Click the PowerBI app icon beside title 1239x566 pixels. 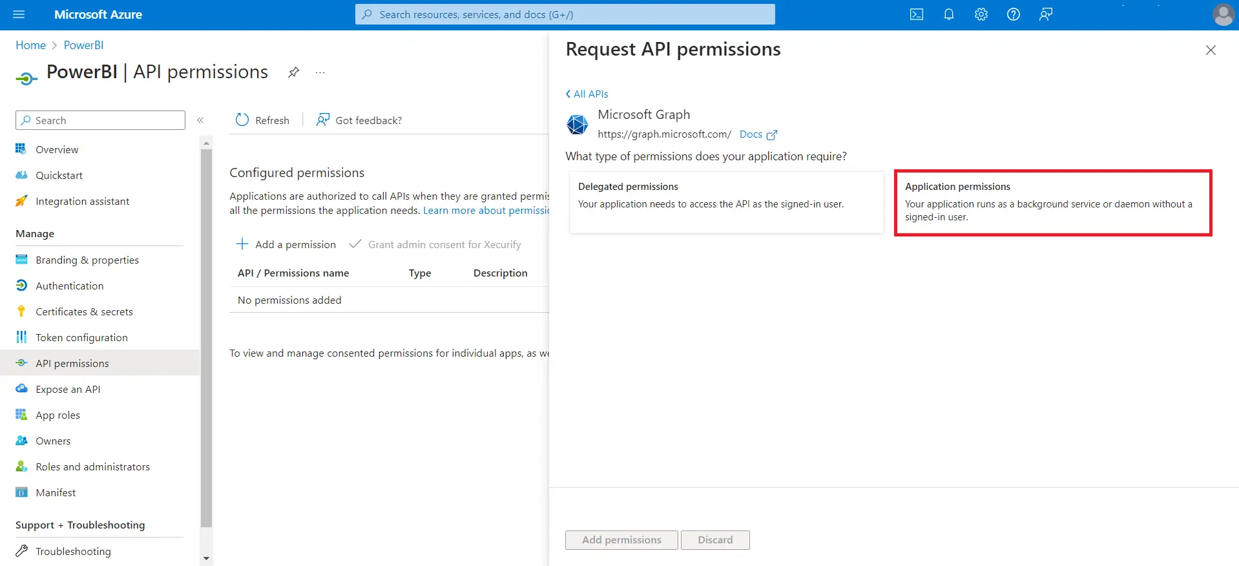[26, 79]
